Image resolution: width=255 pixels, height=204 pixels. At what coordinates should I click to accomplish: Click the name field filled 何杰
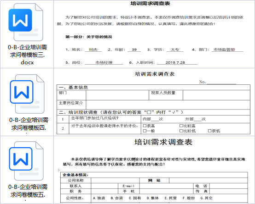93,50
